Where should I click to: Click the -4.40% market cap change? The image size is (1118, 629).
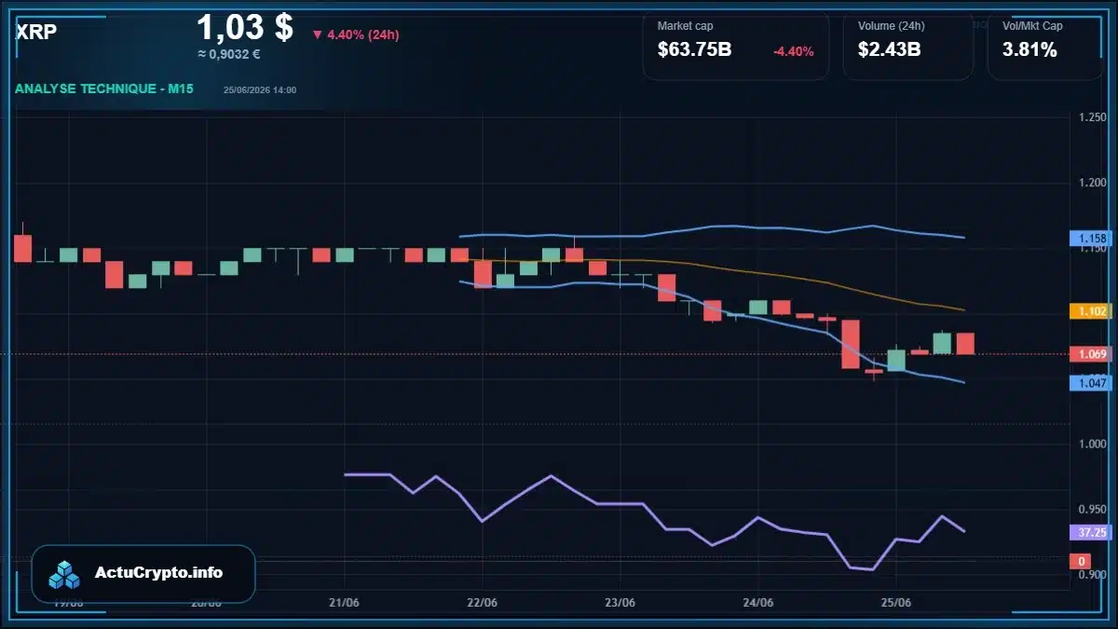794,51
